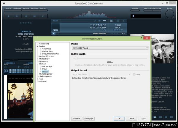Expand the Tools tree node
The width and height of the screenshot is (178, 128).
pyautogui.click(x=38, y=79)
